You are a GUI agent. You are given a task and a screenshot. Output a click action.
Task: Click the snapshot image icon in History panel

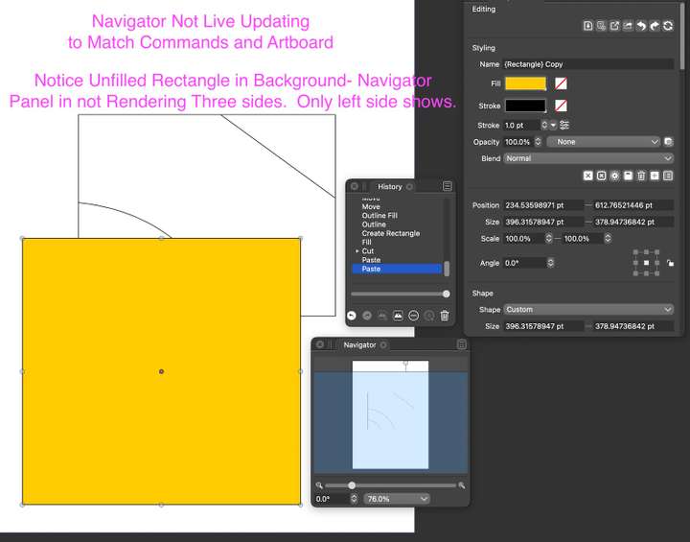(398, 316)
